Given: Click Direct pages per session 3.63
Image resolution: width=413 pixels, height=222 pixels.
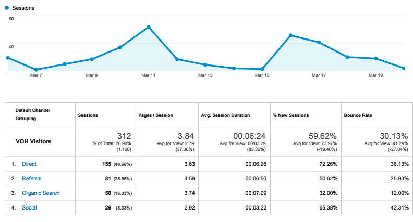Looking at the screenshot, I should pyautogui.click(x=189, y=164).
